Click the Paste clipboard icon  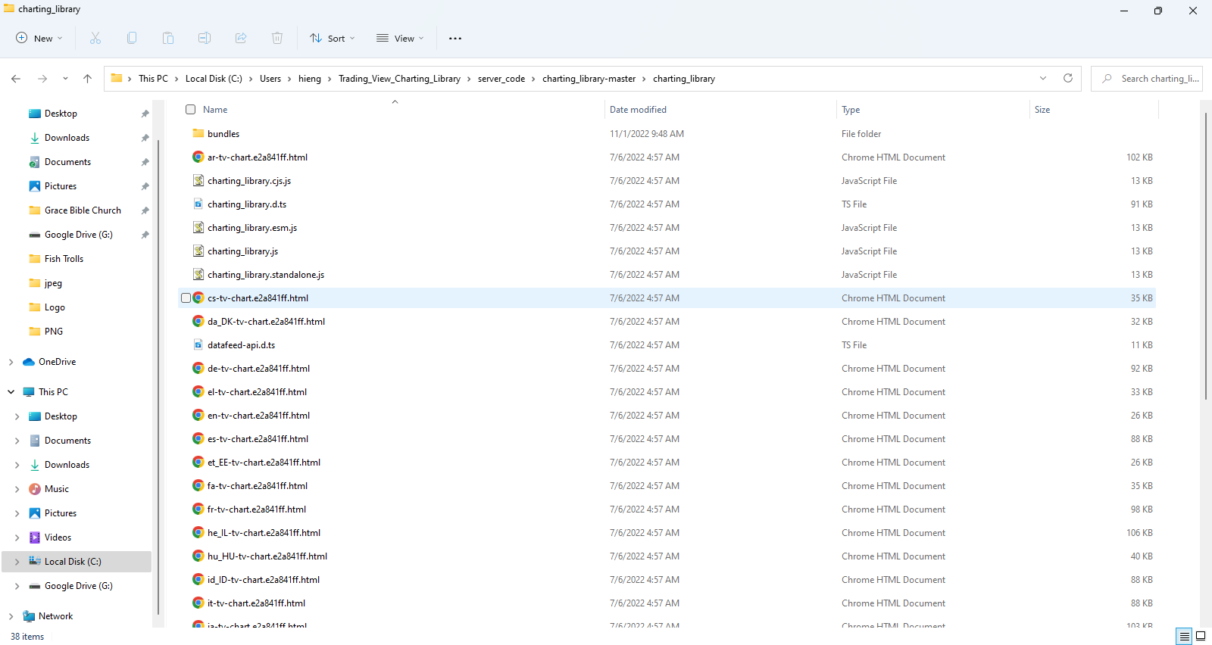pyautogui.click(x=168, y=38)
